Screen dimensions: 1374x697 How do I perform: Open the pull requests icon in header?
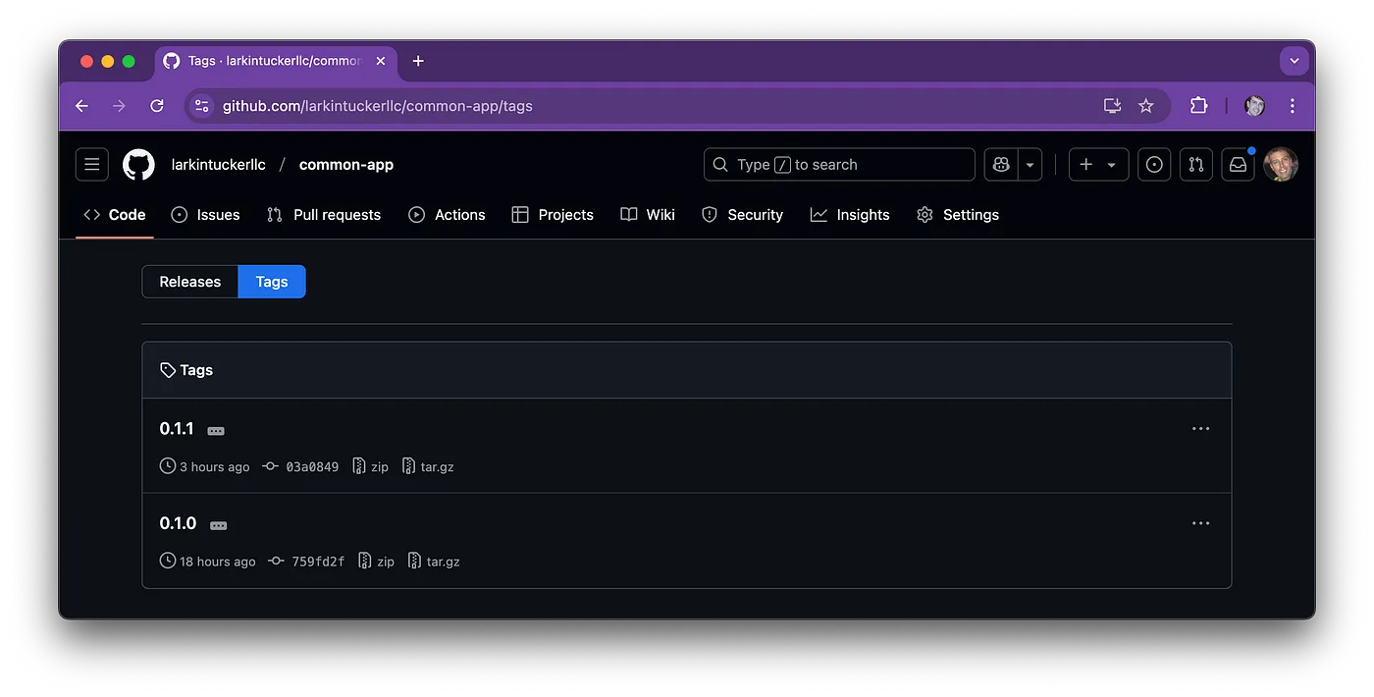pos(1195,165)
